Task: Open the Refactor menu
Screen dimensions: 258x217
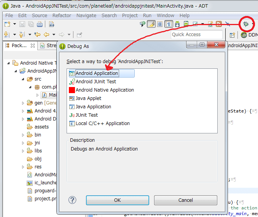Action: pos(62,16)
